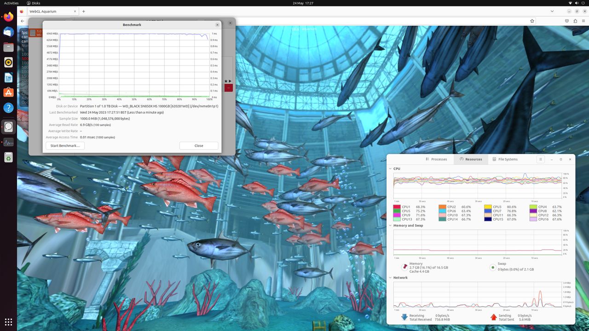589x331 pixels.
Task: Launch Thunderbird Mail from the dock
Action: [8, 32]
